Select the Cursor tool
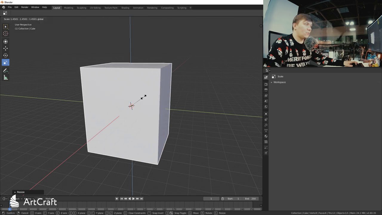This screenshot has width=382, height=215. tap(5, 34)
